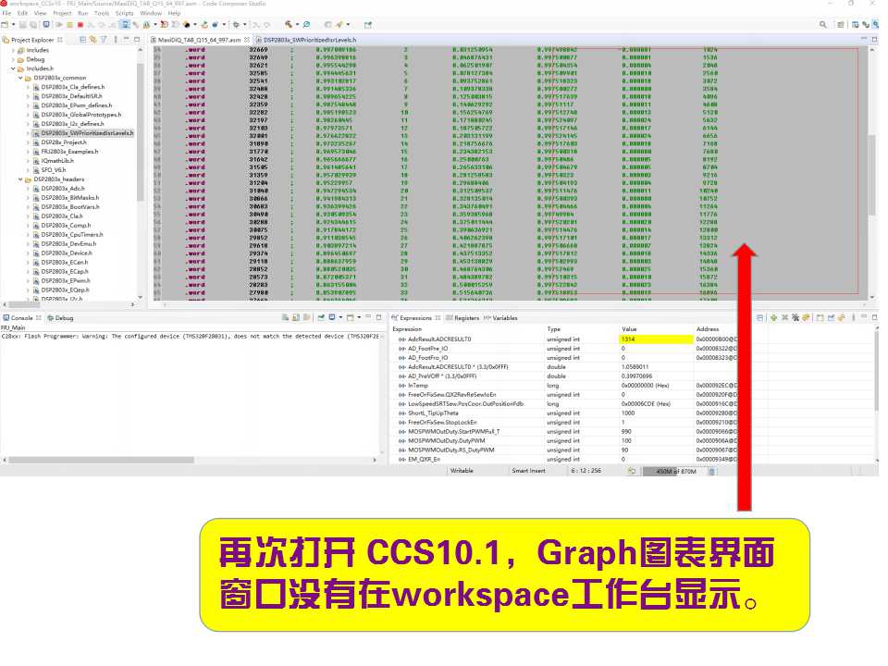Collapse the Includes.h tree node

13,68
